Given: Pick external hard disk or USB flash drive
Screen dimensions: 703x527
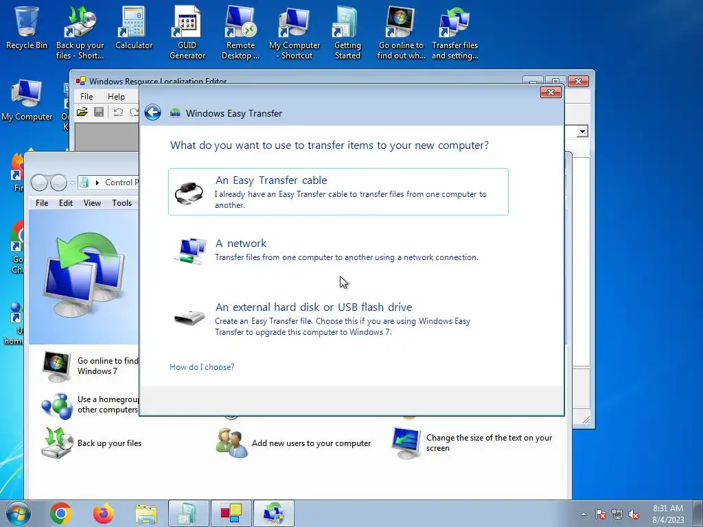Looking at the screenshot, I should tap(338, 319).
